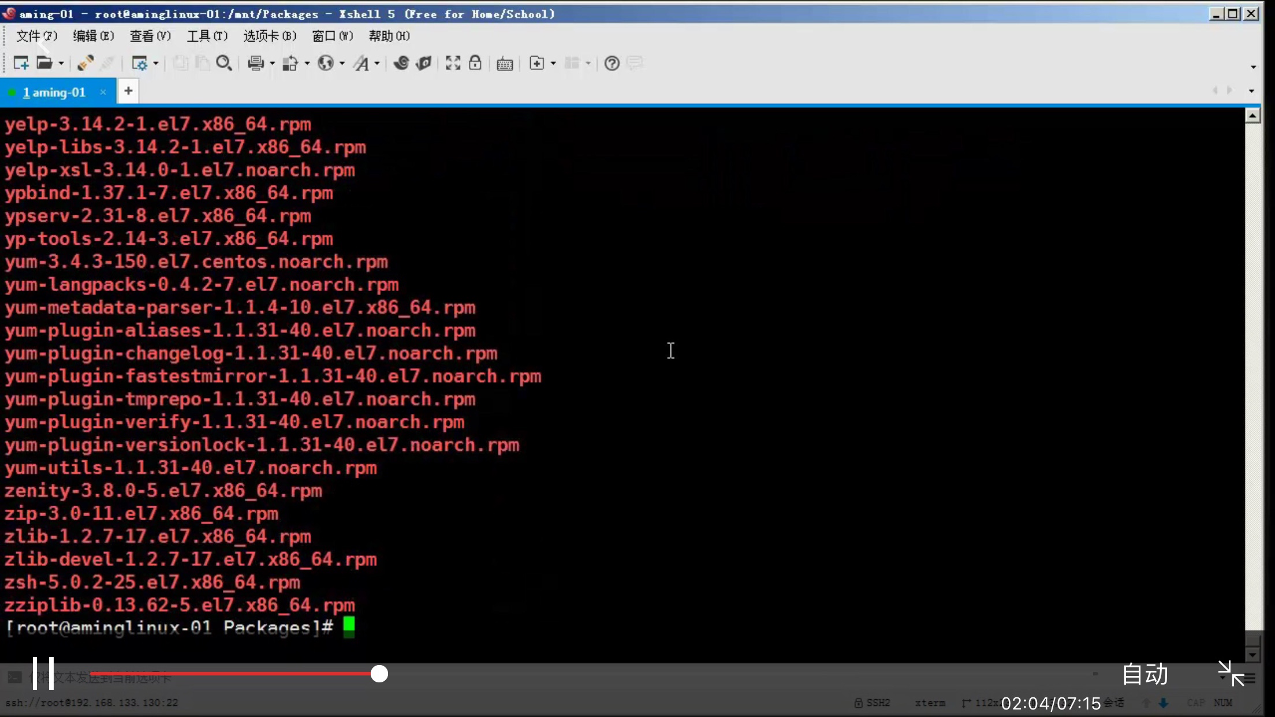Image resolution: width=1275 pixels, height=717 pixels.
Task: Click the ypbind-1.37.1-7.el7.x86_64.rpm line
Action: (169, 193)
